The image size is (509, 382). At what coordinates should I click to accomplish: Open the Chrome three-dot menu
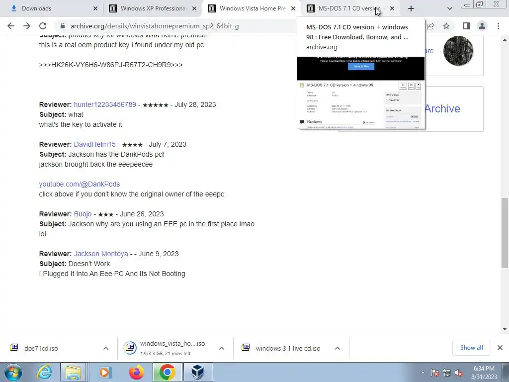click(498, 26)
